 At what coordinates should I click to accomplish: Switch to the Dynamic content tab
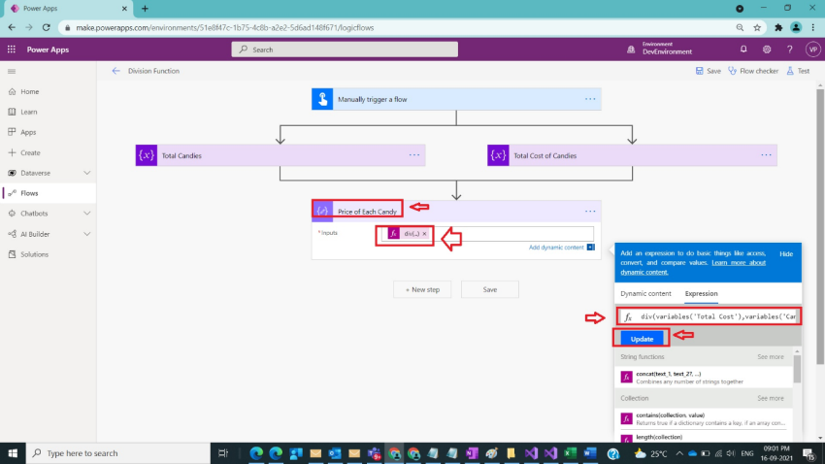(x=645, y=293)
